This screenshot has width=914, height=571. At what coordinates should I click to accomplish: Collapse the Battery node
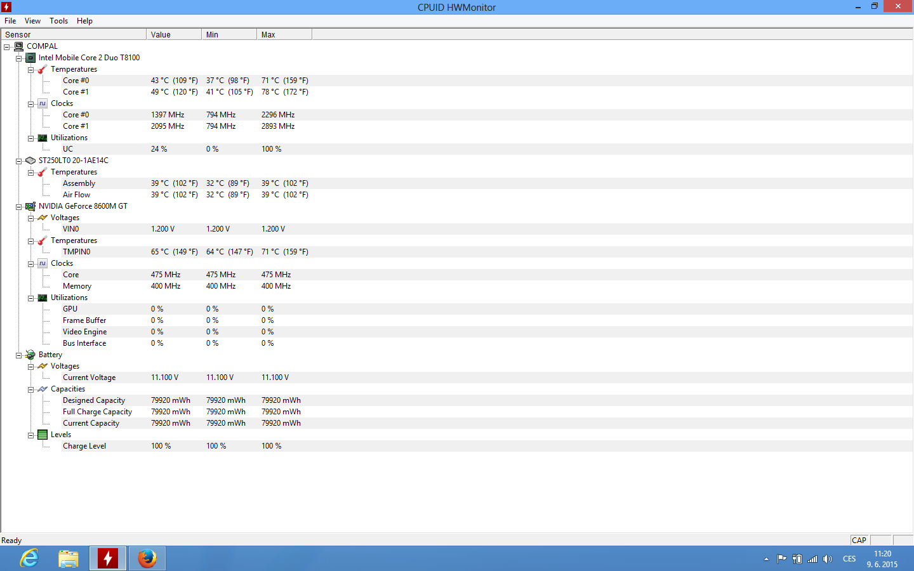[x=19, y=355]
